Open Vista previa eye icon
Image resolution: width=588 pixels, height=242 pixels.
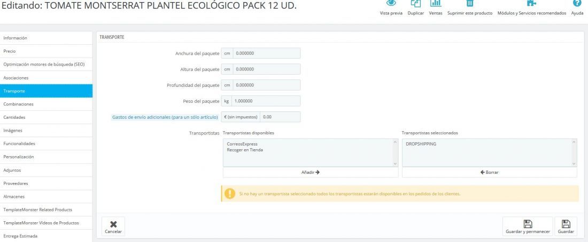391,3
